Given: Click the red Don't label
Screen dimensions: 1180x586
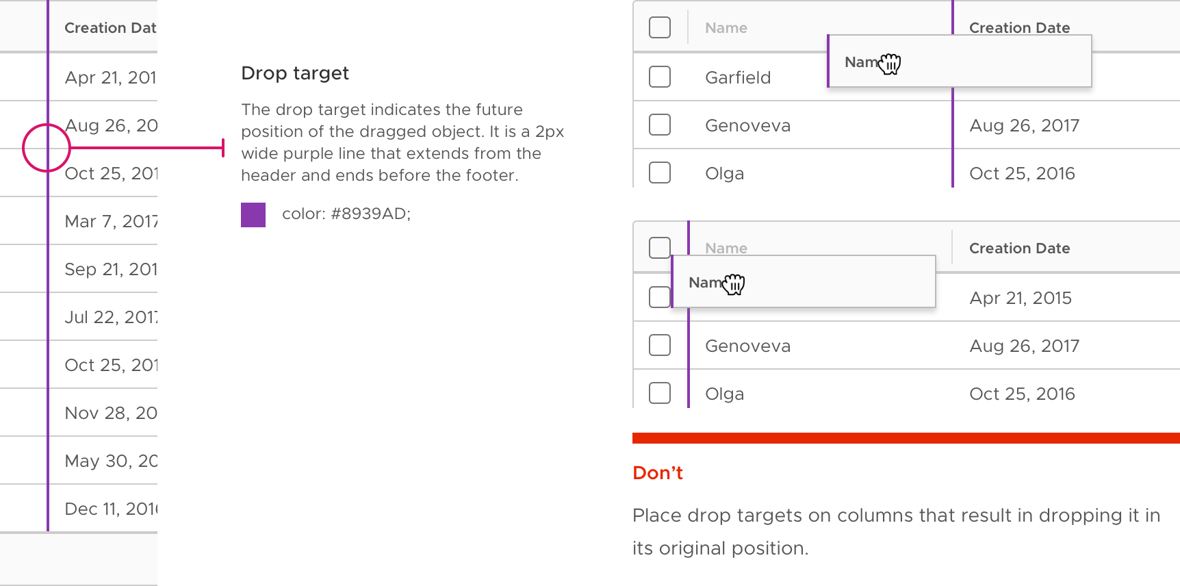Looking at the screenshot, I should [658, 473].
